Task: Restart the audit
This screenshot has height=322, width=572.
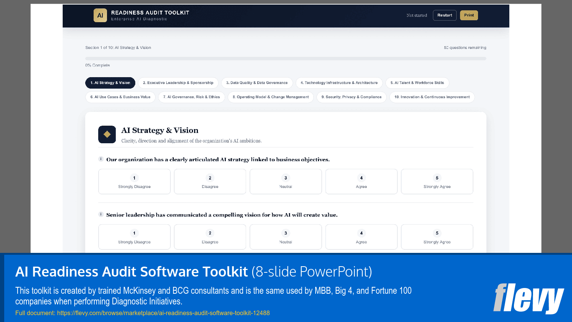Action: tap(445, 15)
